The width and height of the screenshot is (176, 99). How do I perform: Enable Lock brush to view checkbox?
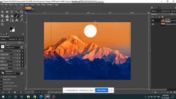click(1, 86)
